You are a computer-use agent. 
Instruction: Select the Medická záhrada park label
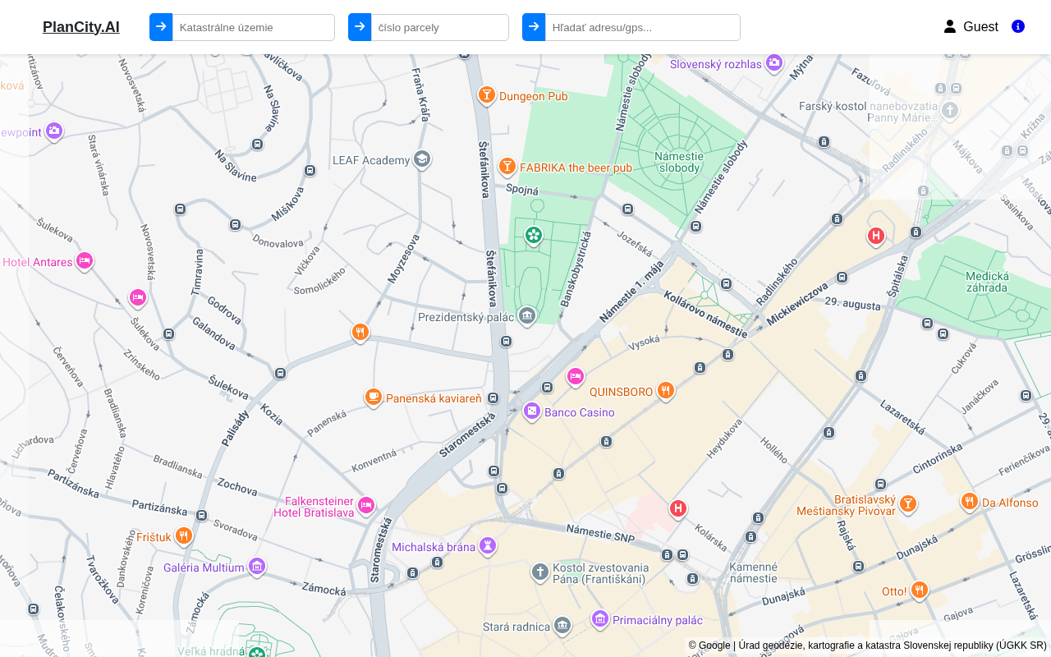[x=987, y=282]
